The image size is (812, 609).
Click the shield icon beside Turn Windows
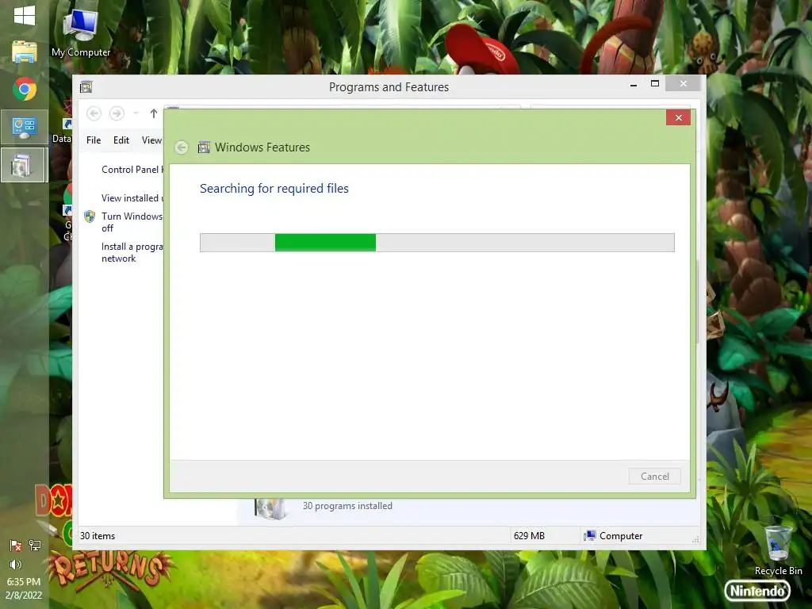tap(90, 216)
